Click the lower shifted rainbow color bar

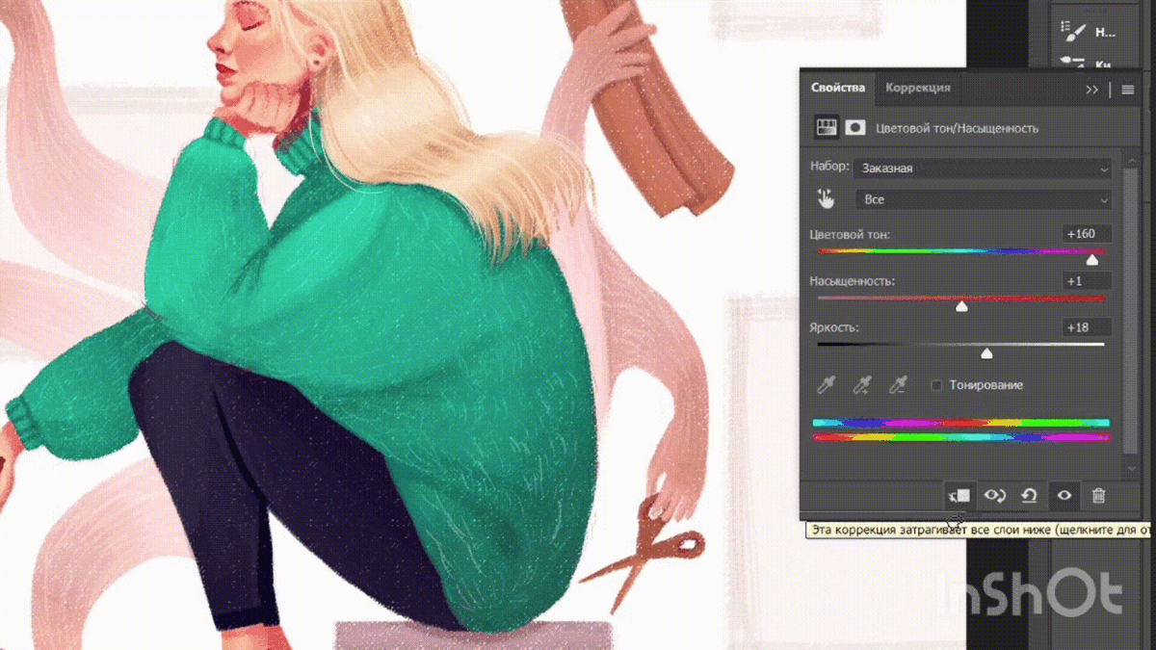coord(960,437)
